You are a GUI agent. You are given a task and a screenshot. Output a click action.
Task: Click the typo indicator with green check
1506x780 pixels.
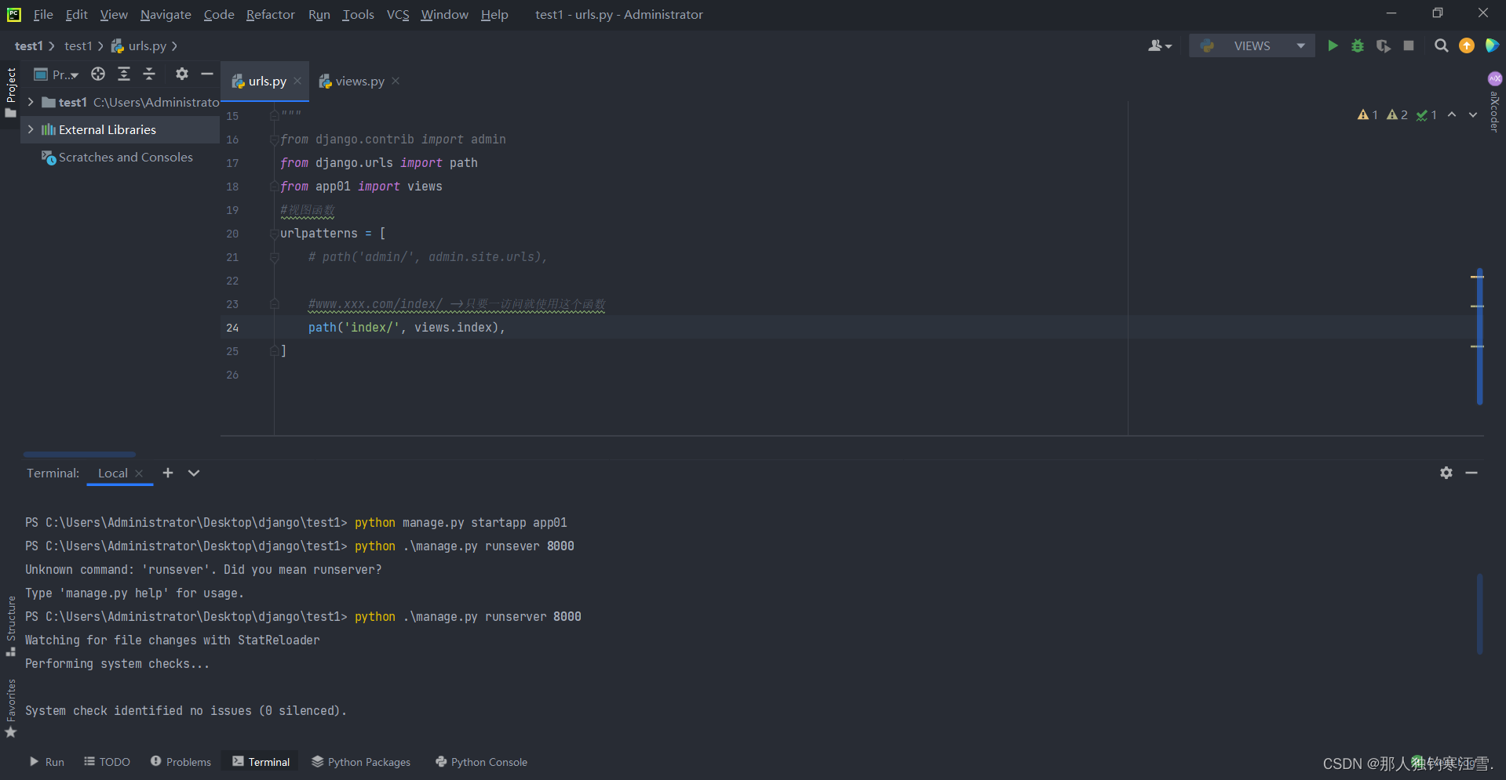(1427, 114)
